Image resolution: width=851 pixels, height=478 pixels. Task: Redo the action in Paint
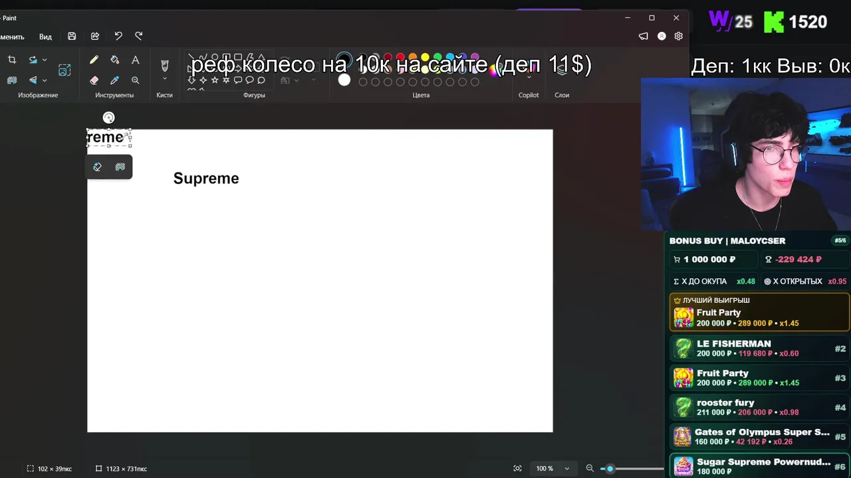coord(139,36)
